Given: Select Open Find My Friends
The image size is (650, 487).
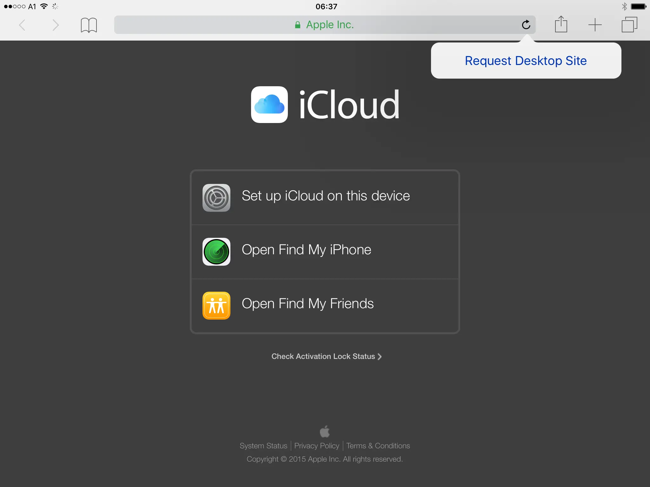Looking at the screenshot, I should [308, 304].
